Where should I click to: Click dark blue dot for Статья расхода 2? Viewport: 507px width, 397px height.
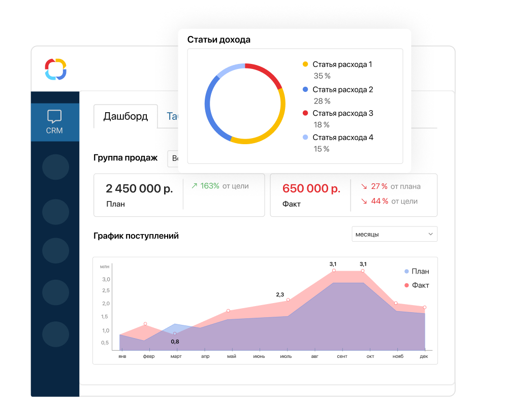point(305,89)
